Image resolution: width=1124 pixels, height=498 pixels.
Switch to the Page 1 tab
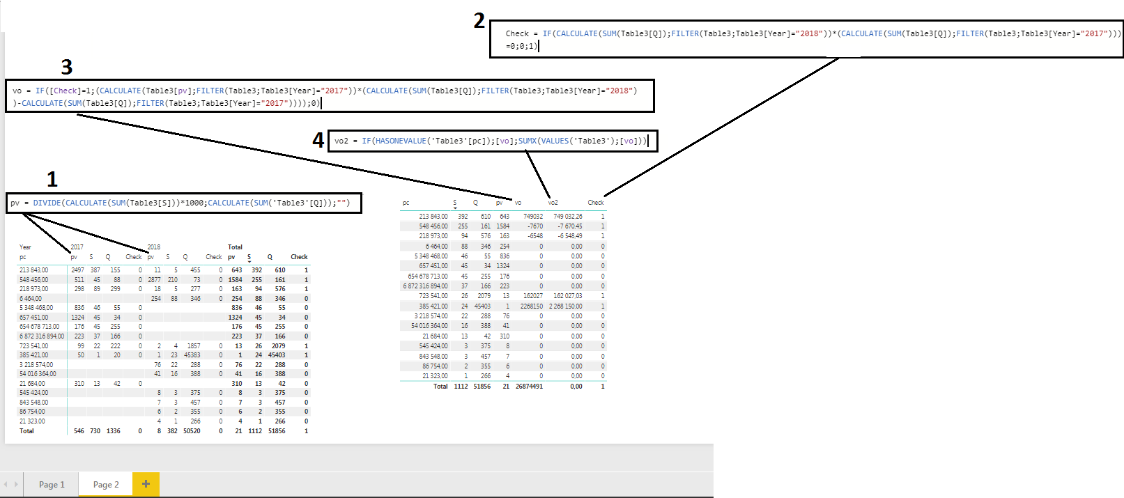pos(52,485)
